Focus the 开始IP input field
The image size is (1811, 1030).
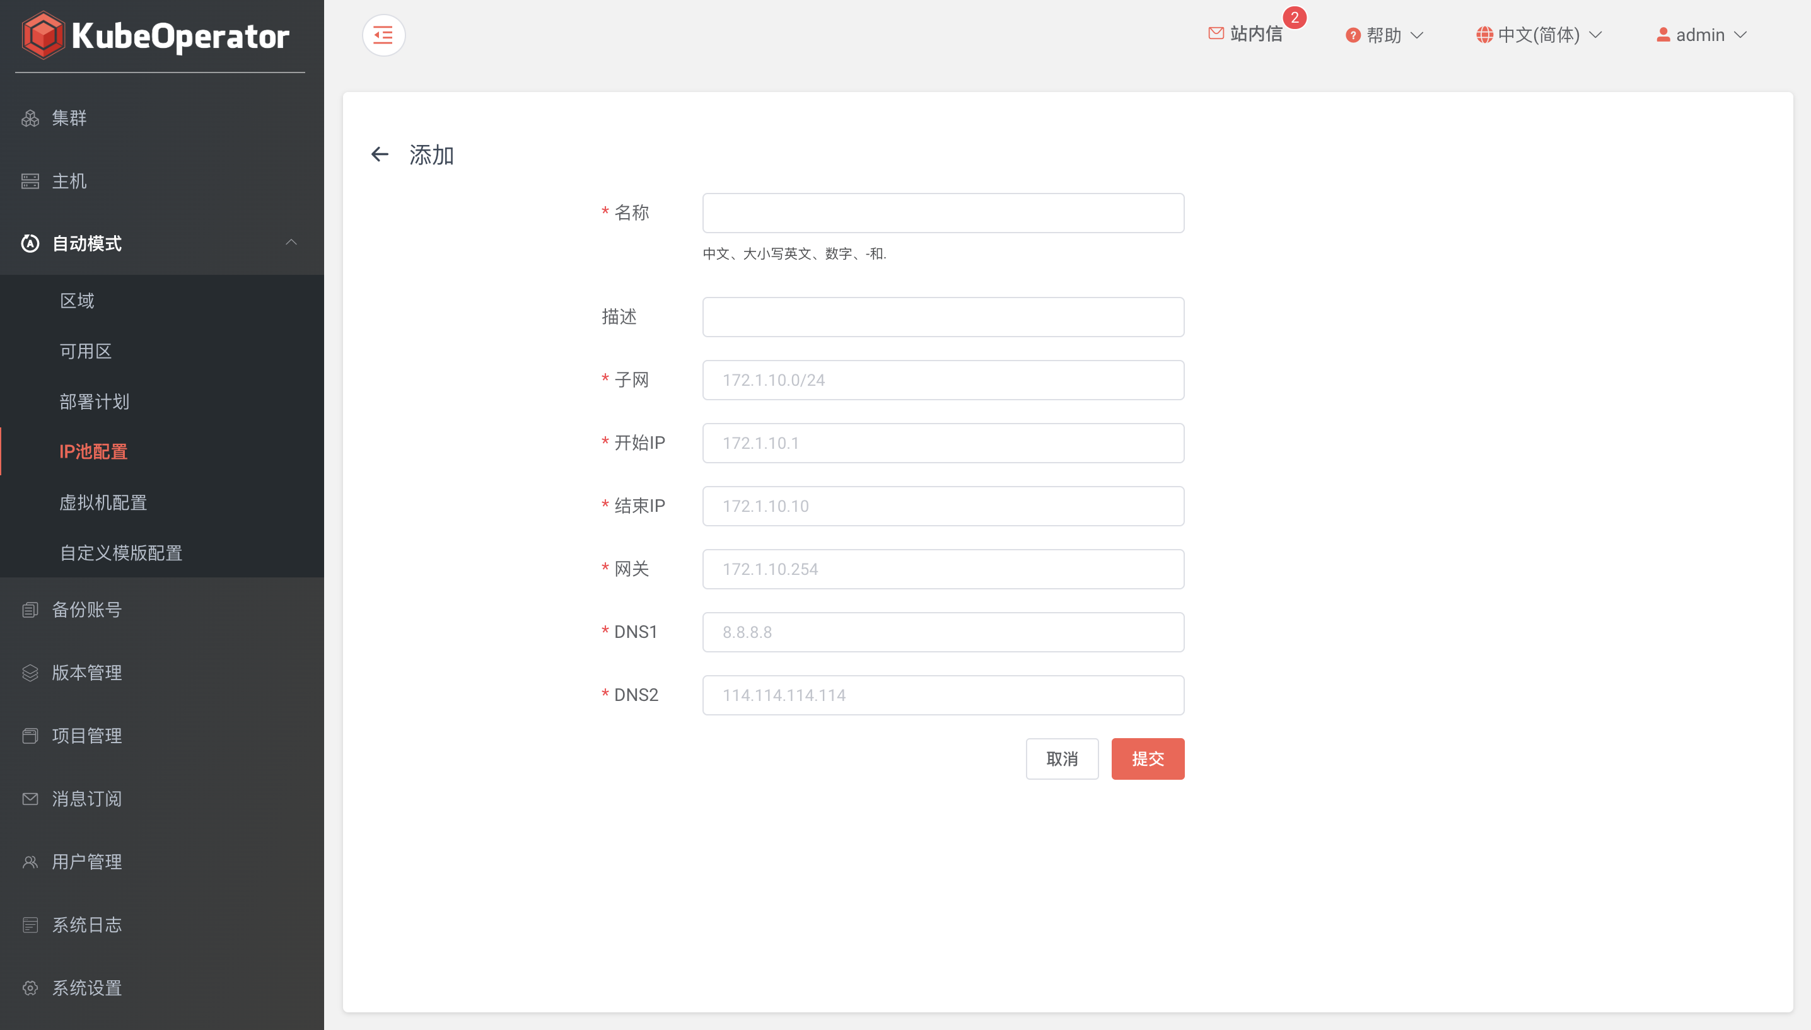pyautogui.click(x=943, y=443)
